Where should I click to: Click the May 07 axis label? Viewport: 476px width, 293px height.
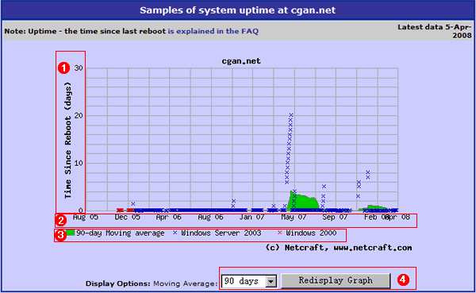(294, 217)
